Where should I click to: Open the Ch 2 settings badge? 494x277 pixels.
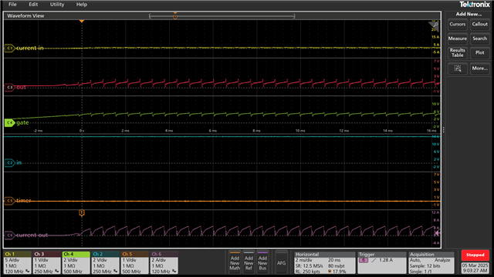(x=106, y=262)
